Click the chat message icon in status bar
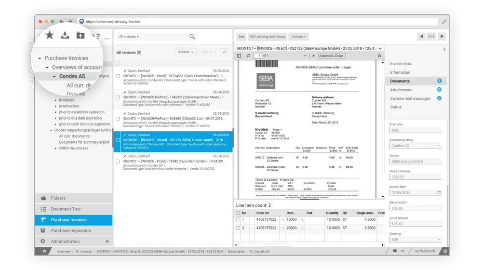The width and height of the screenshot is (482, 270). (395, 251)
